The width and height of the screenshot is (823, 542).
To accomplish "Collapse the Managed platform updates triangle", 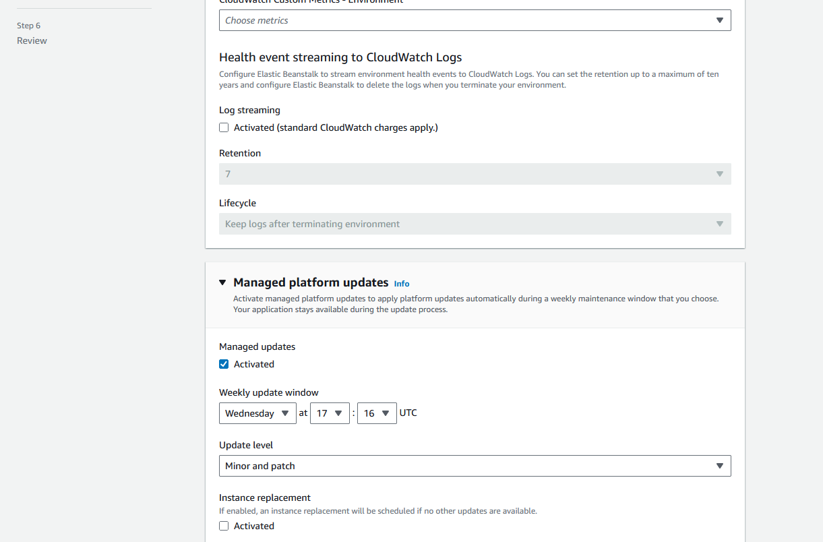I will click(223, 283).
